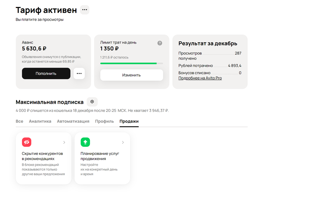311x207 pixels.
Task: Click Результат за декабрь card heading
Action: coord(208,44)
